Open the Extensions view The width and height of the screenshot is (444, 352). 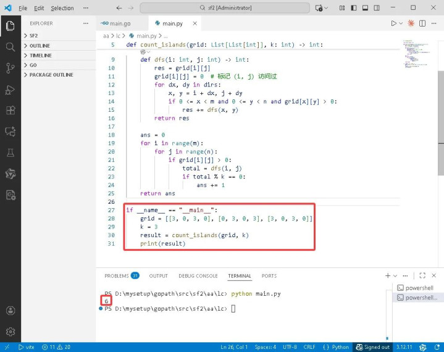coord(10,111)
